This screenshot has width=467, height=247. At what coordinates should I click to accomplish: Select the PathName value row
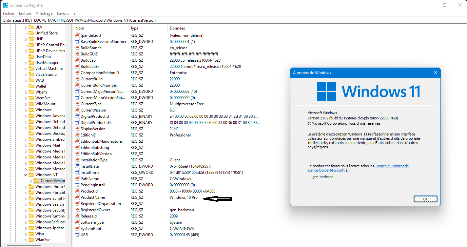(x=168, y=179)
